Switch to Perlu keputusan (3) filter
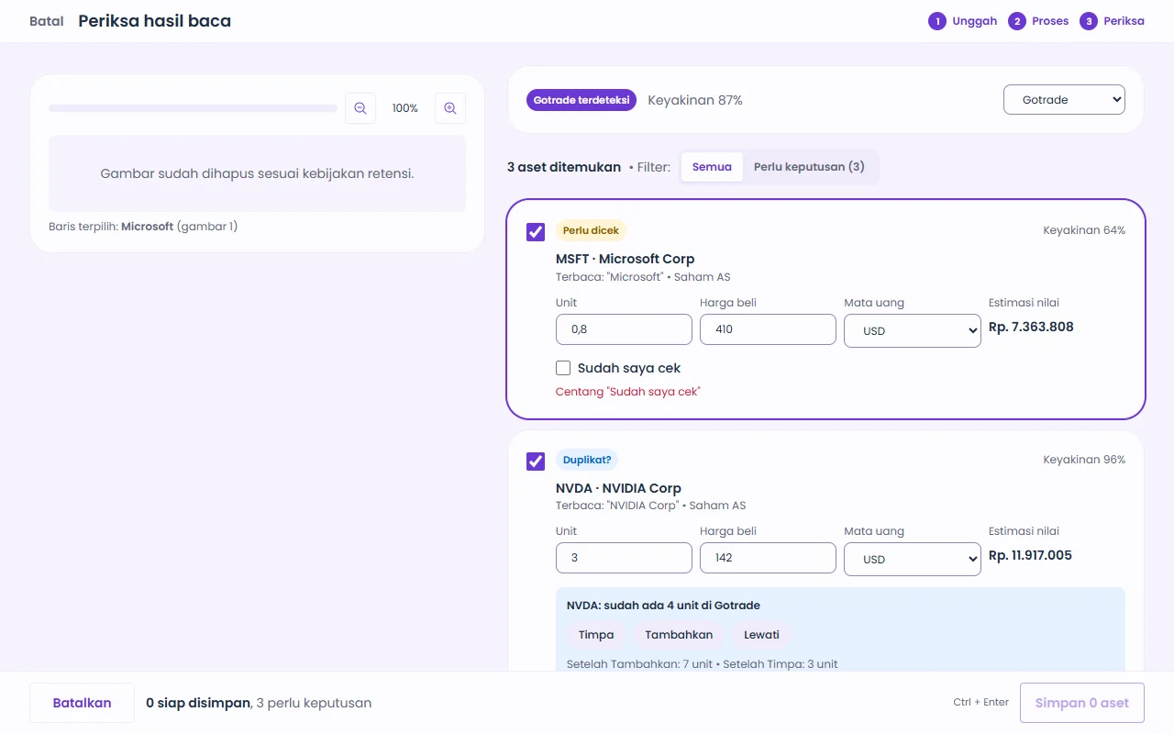1174x734 pixels. tap(809, 167)
